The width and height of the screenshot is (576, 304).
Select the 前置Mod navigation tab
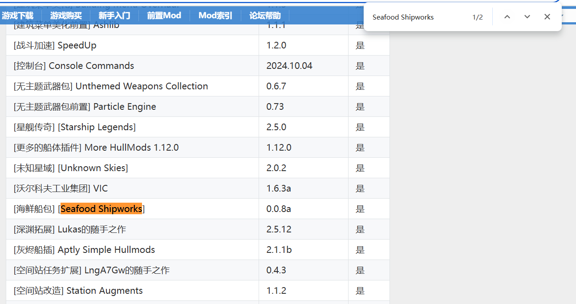164,16
